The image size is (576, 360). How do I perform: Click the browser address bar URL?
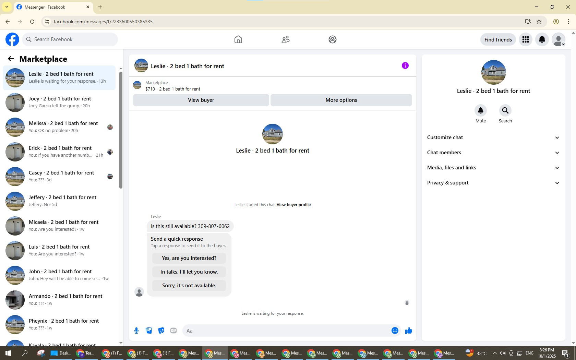coord(103,22)
